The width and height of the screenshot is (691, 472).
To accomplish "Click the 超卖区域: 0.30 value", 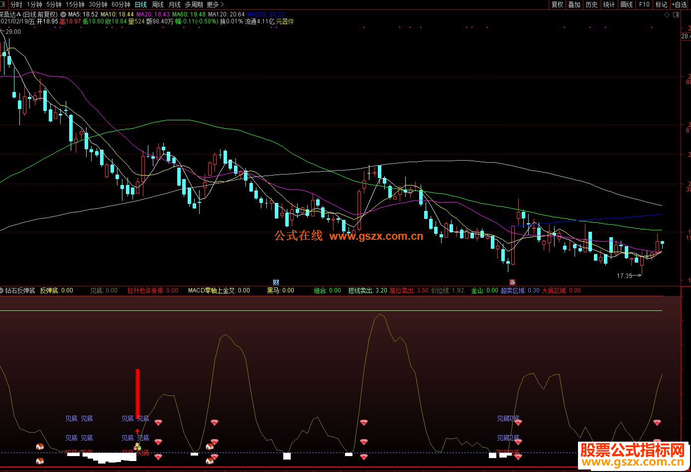I will (520, 290).
